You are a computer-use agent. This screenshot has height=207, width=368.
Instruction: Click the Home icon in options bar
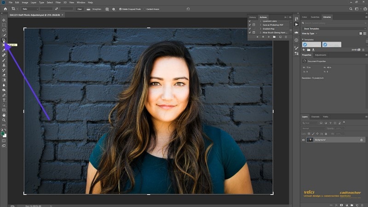pos(5,9)
